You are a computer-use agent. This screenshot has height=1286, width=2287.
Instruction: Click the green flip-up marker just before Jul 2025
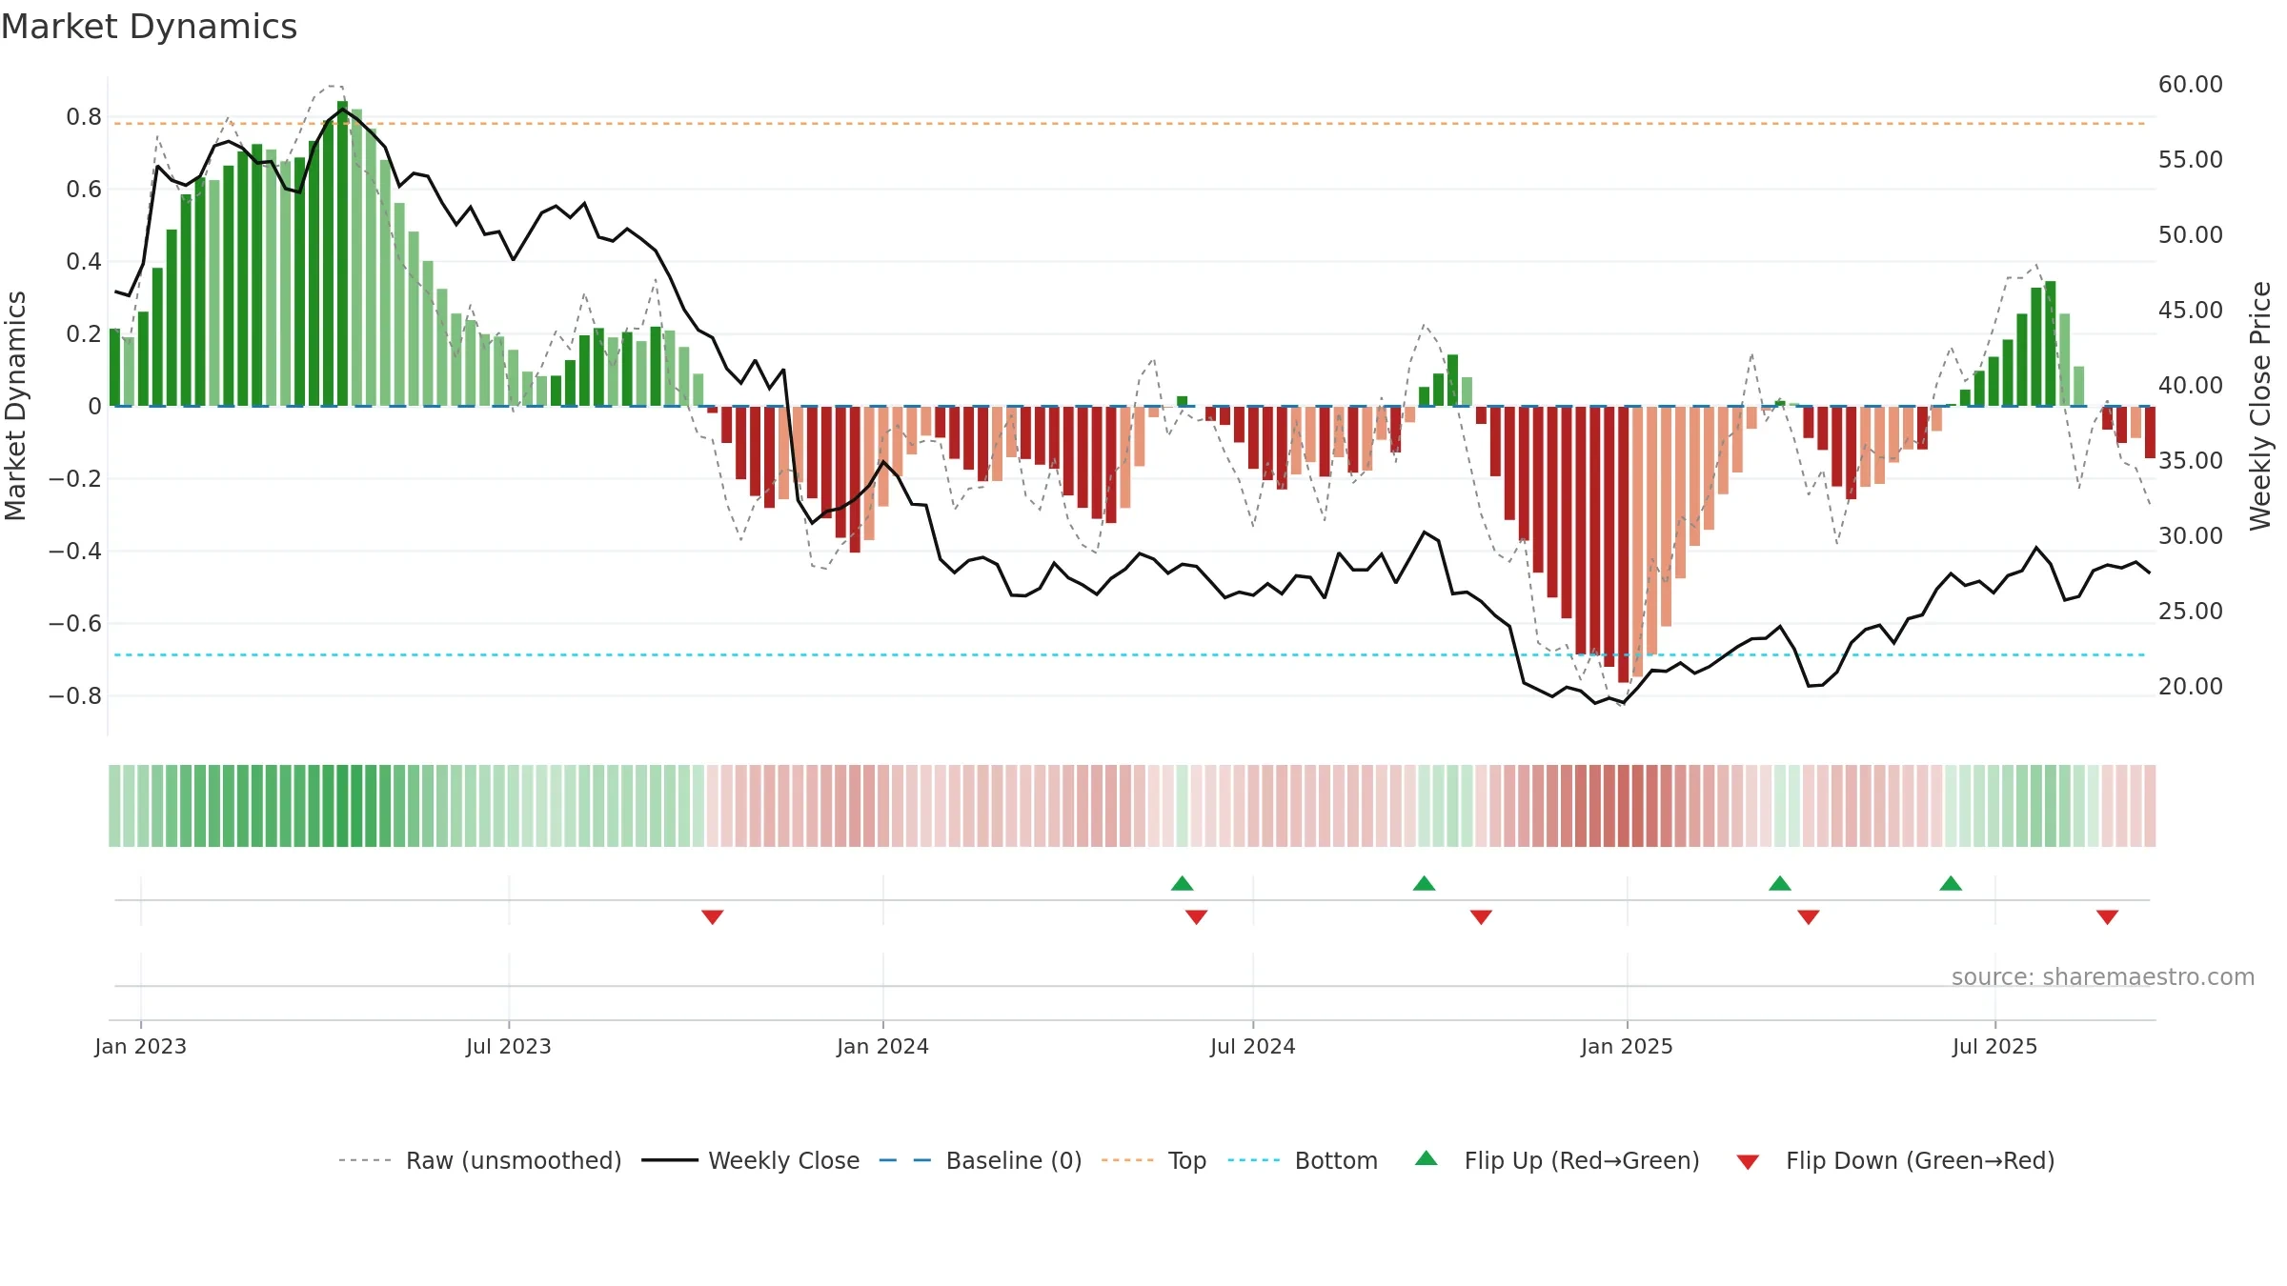click(1951, 883)
